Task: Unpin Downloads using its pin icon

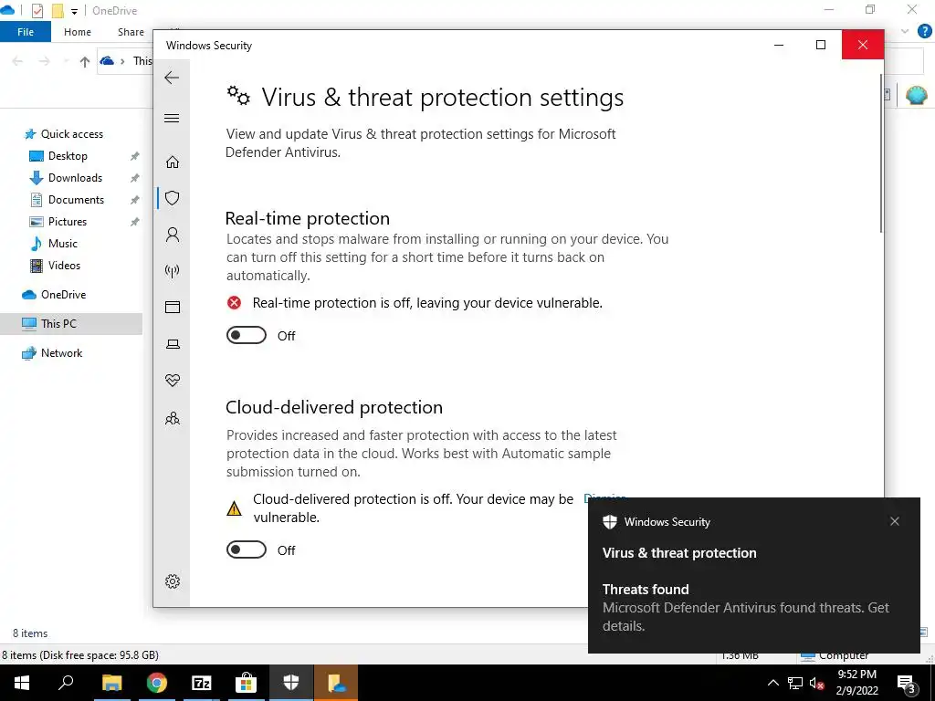Action: 135,178
